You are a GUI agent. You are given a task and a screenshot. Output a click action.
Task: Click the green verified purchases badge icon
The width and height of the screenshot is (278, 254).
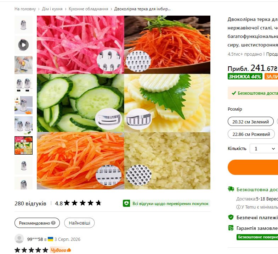126,203
